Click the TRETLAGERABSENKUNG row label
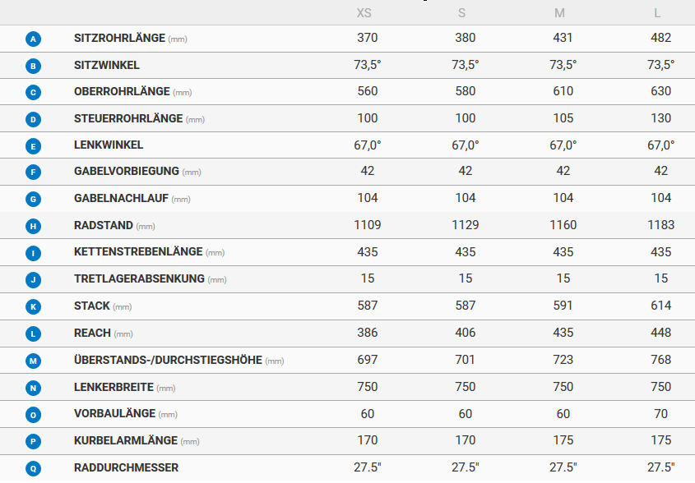This screenshot has height=483, width=695. (x=139, y=278)
